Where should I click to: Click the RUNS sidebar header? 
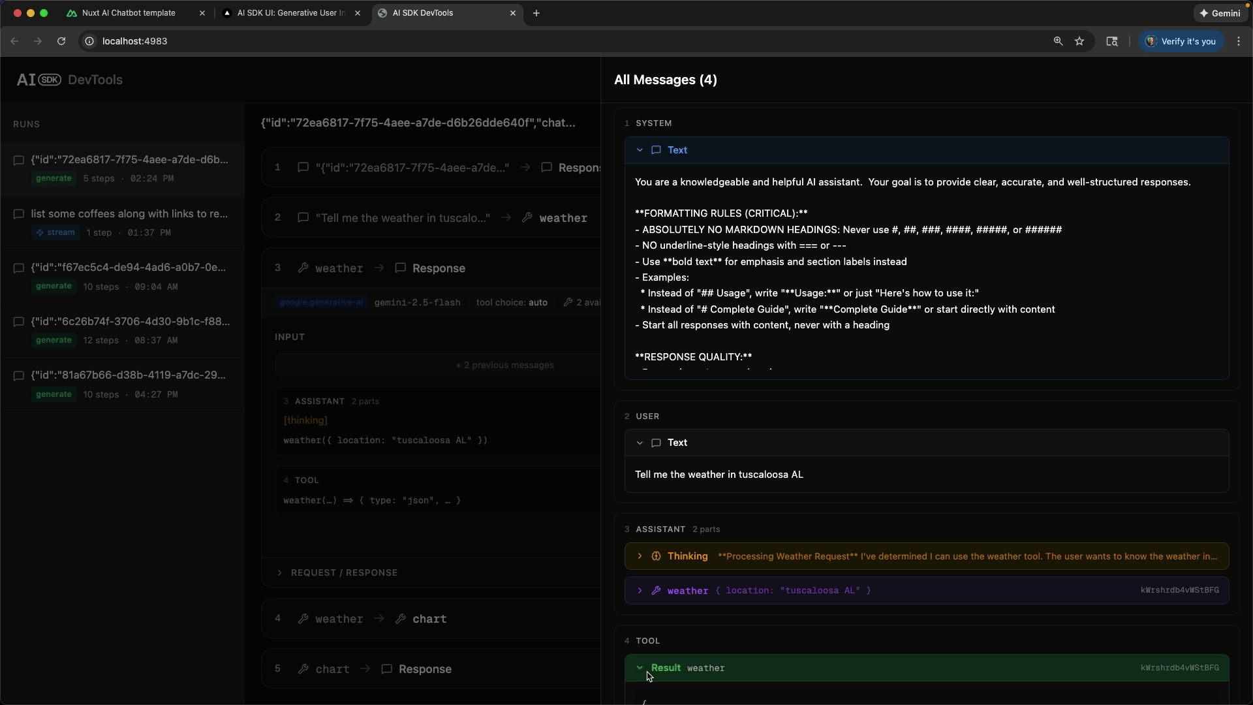click(x=27, y=124)
